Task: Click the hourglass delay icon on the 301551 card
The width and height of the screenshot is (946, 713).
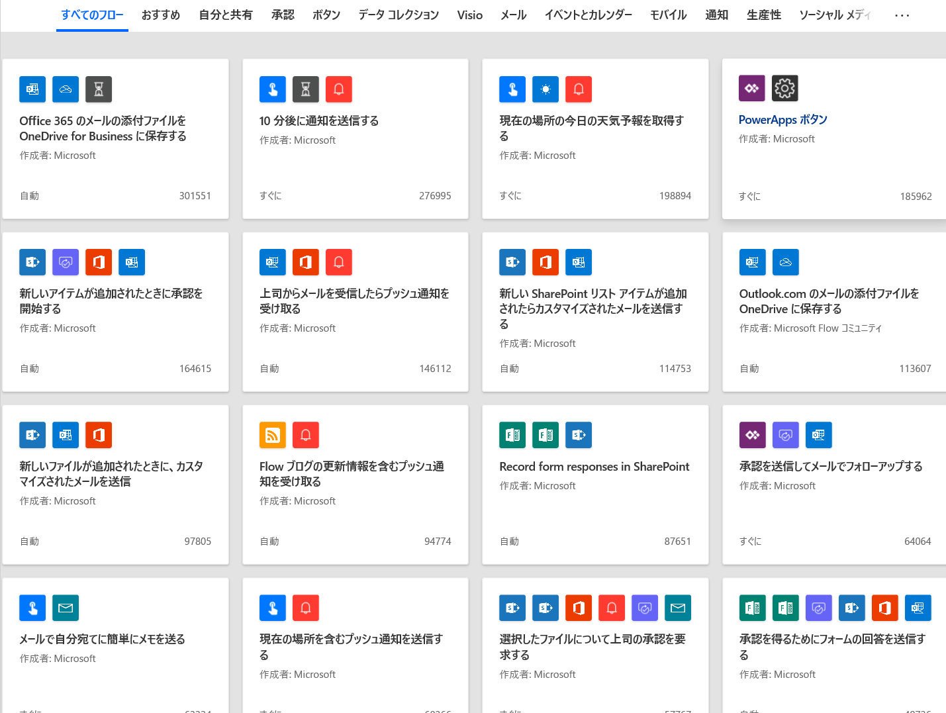Action: (x=99, y=89)
